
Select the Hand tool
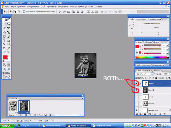pyautogui.click(x=4, y=52)
